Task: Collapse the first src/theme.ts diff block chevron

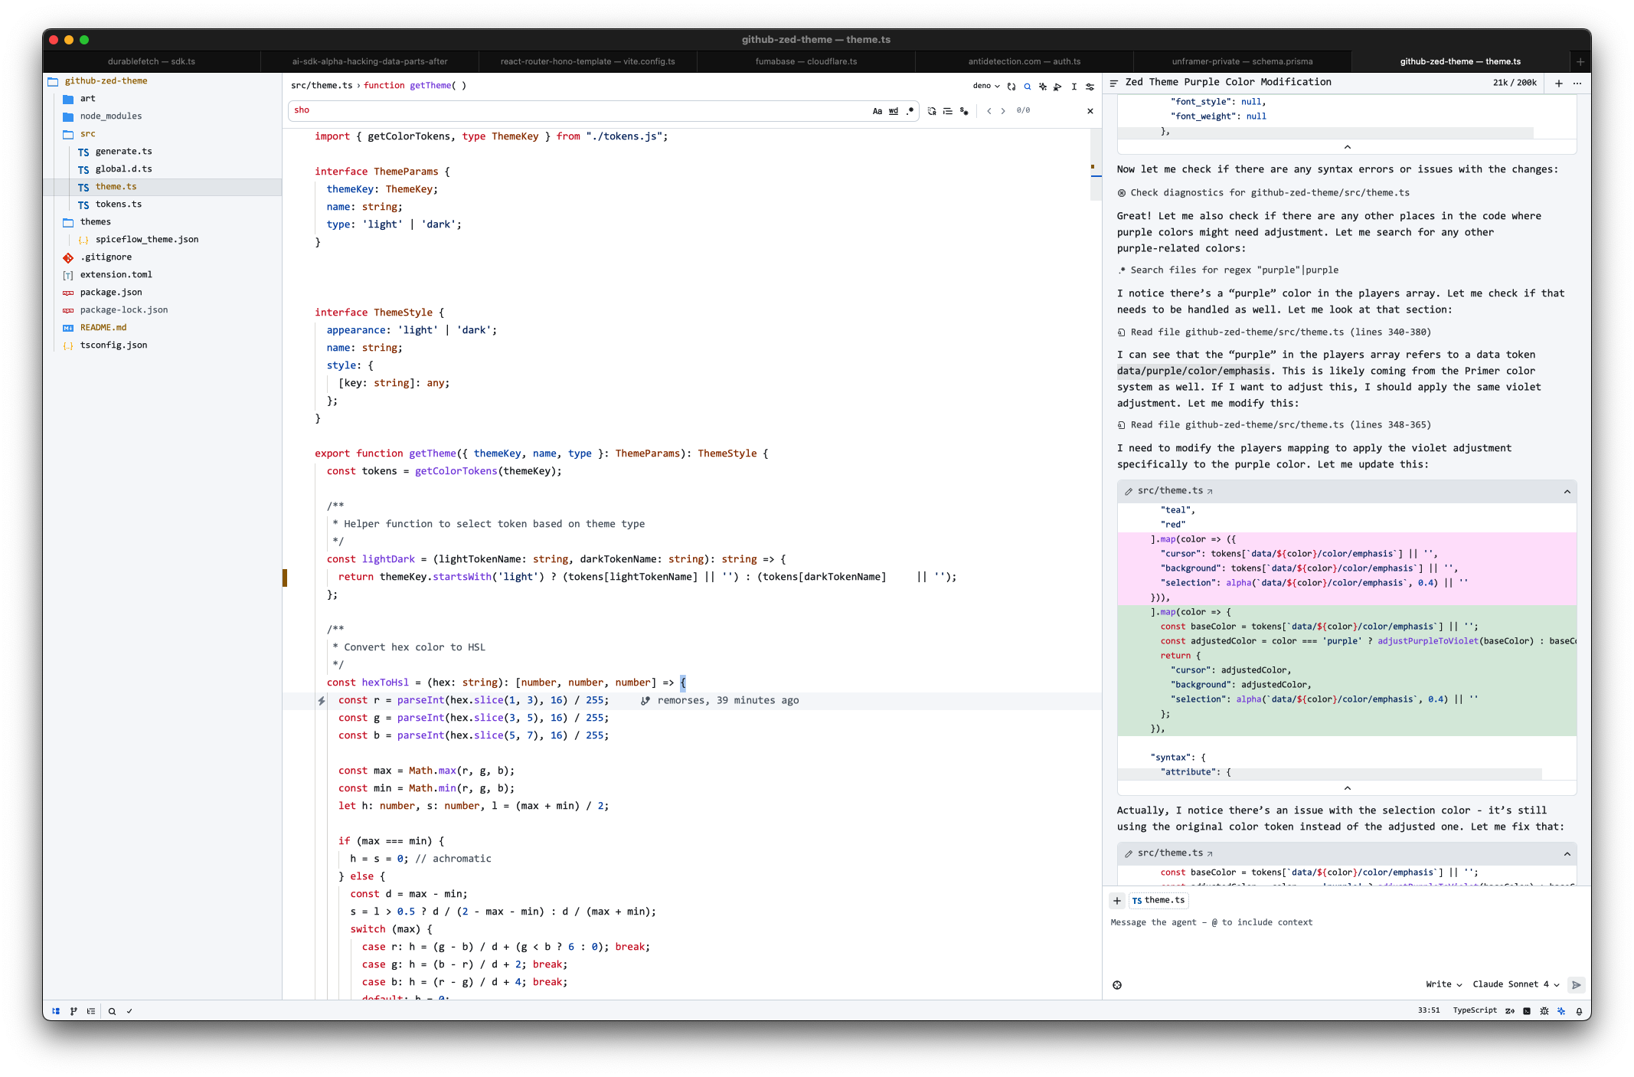Action: [x=1567, y=492]
